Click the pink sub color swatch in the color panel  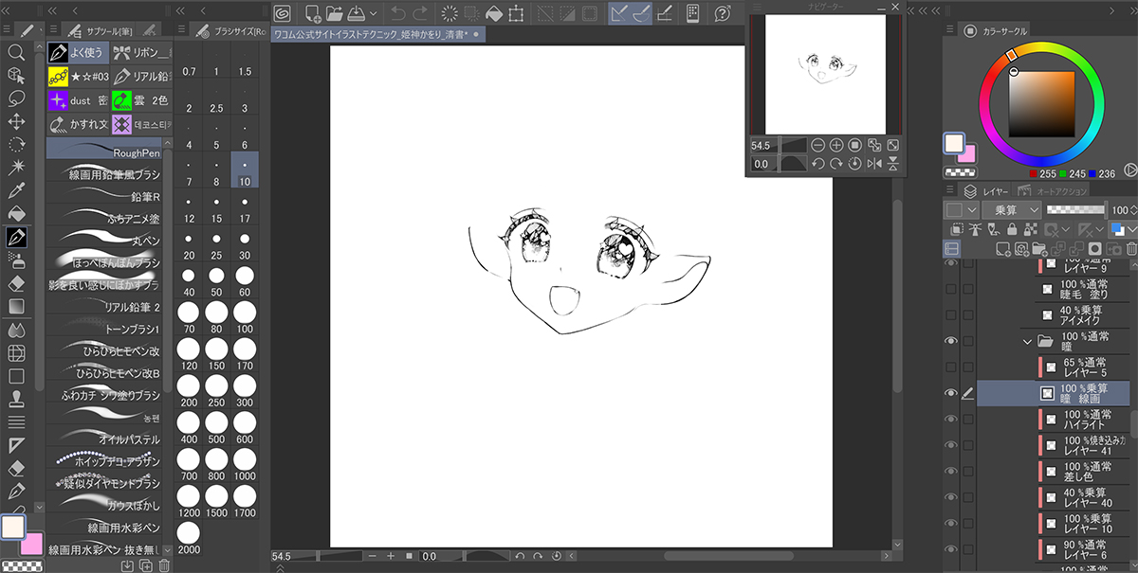coord(965,156)
